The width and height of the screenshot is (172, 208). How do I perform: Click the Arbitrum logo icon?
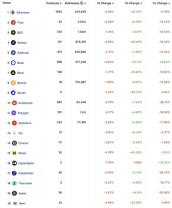click(13, 53)
